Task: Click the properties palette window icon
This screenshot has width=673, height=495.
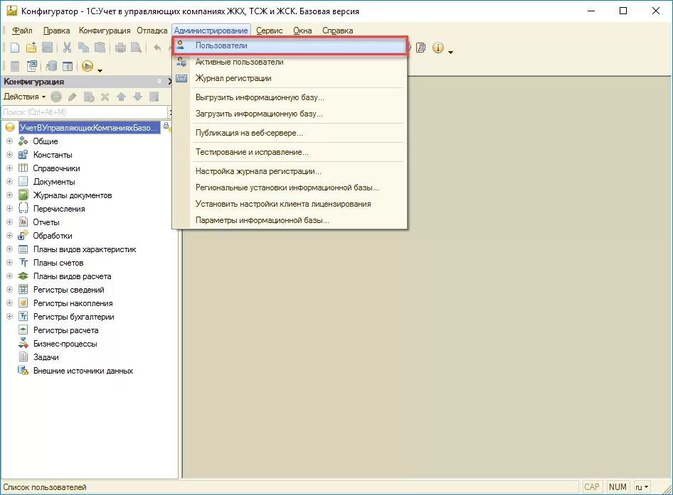Action: pyautogui.click(x=68, y=67)
